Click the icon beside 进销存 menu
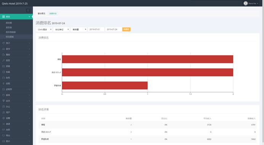The width and height of the screenshot is (264, 145). pos(3,89)
